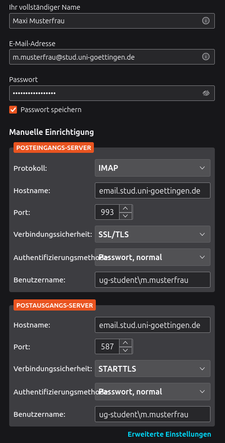Open outgoing Verbindungssicherheit STARTTLS dropdown
The width and height of the screenshot is (225, 443).
tap(152, 368)
